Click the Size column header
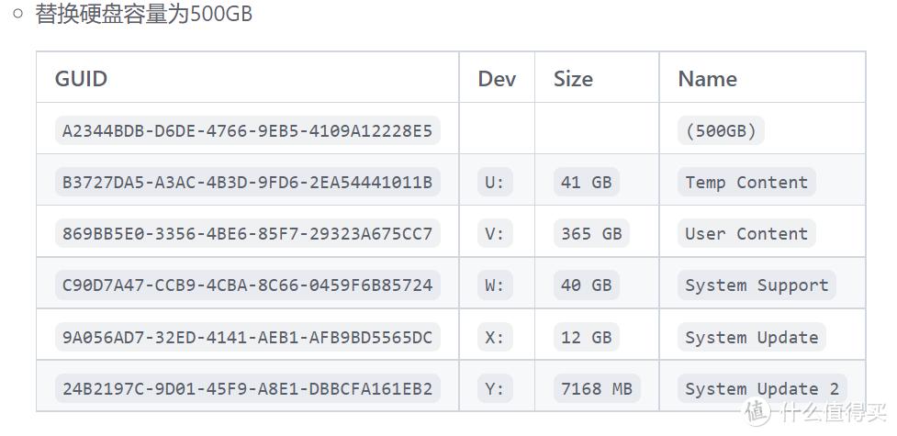This screenshot has height=436, width=897. coord(573,79)
